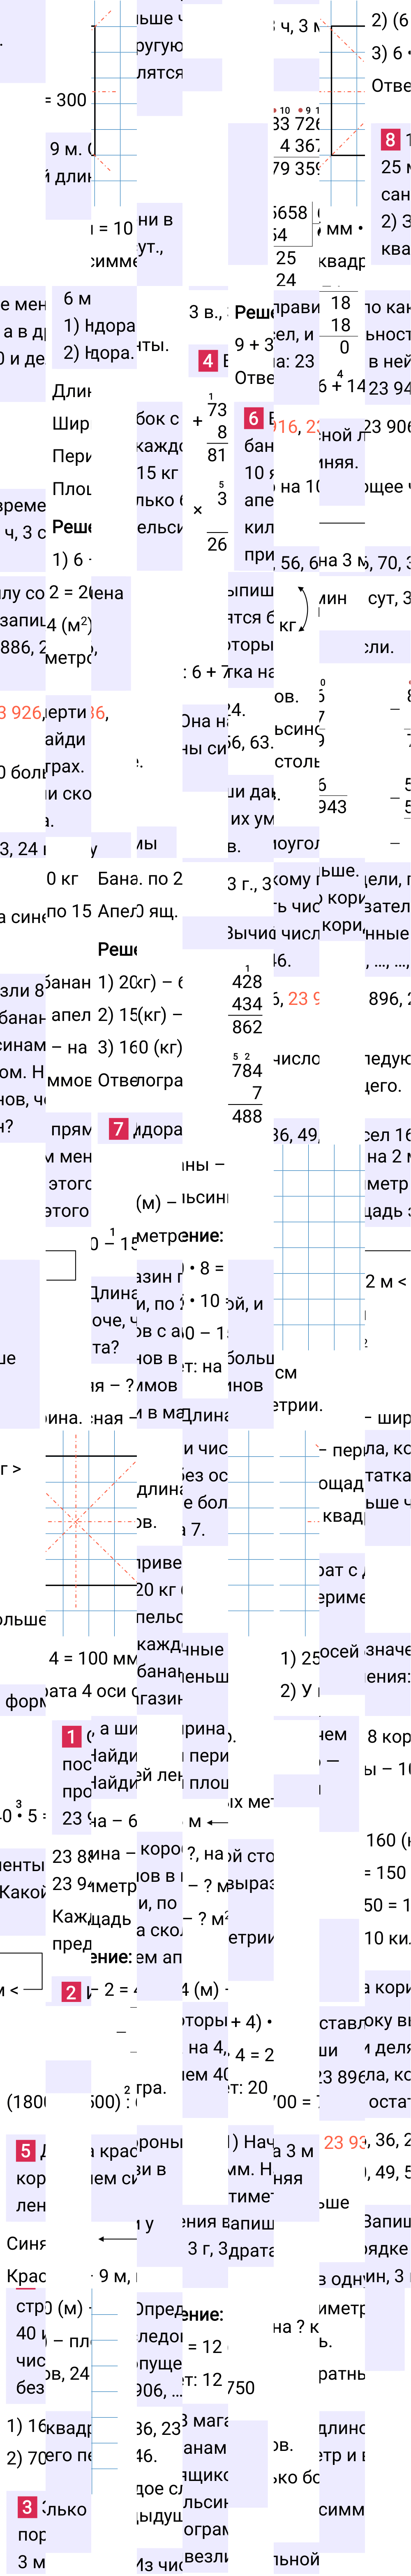Viewport: 411px width, 2576px height.
Task: Click the number 81 in the addition column
Action: pos(217,455)
